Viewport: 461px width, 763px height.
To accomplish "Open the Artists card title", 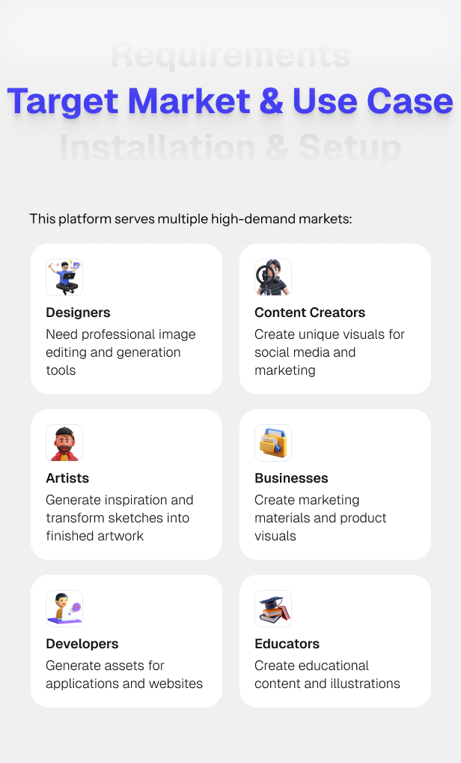I will [x=67, y=478].
